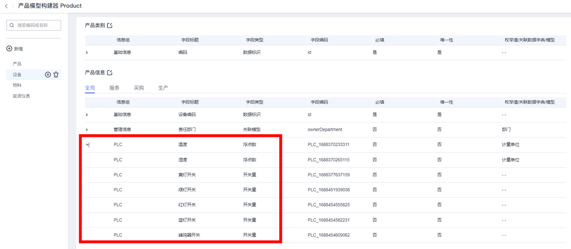
Task: Add a child under 设备 with plus icon
Action: click(x=48, y=75)
